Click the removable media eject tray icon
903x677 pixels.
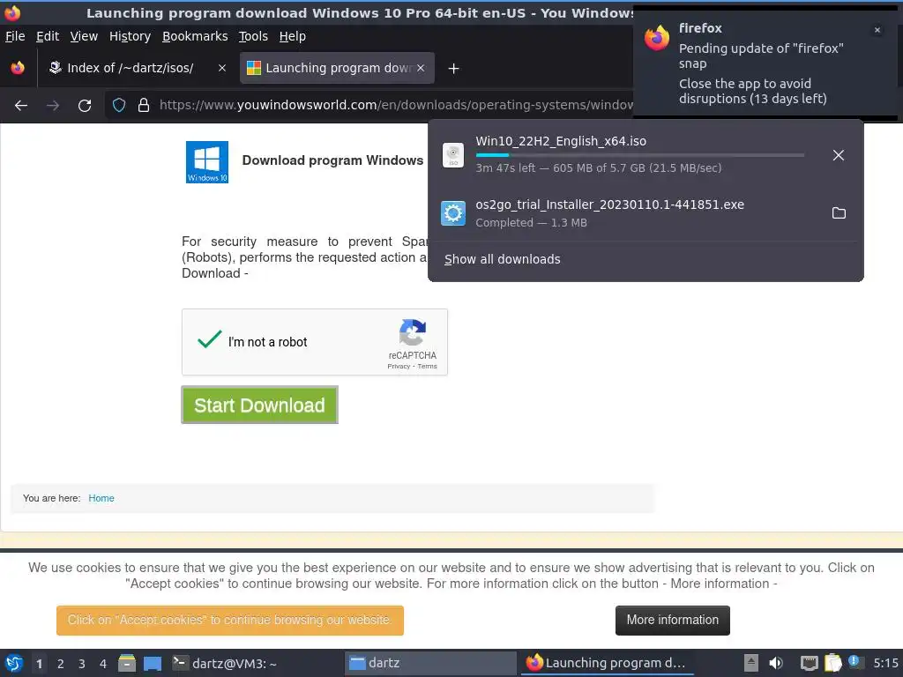point(751,663)
